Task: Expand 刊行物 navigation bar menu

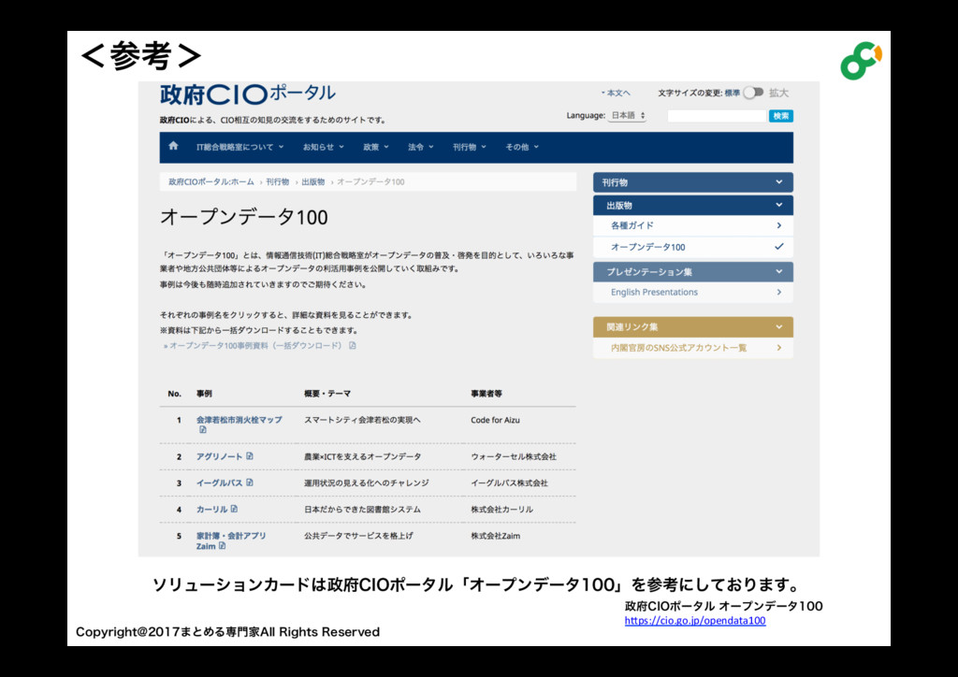Action: 470,147
